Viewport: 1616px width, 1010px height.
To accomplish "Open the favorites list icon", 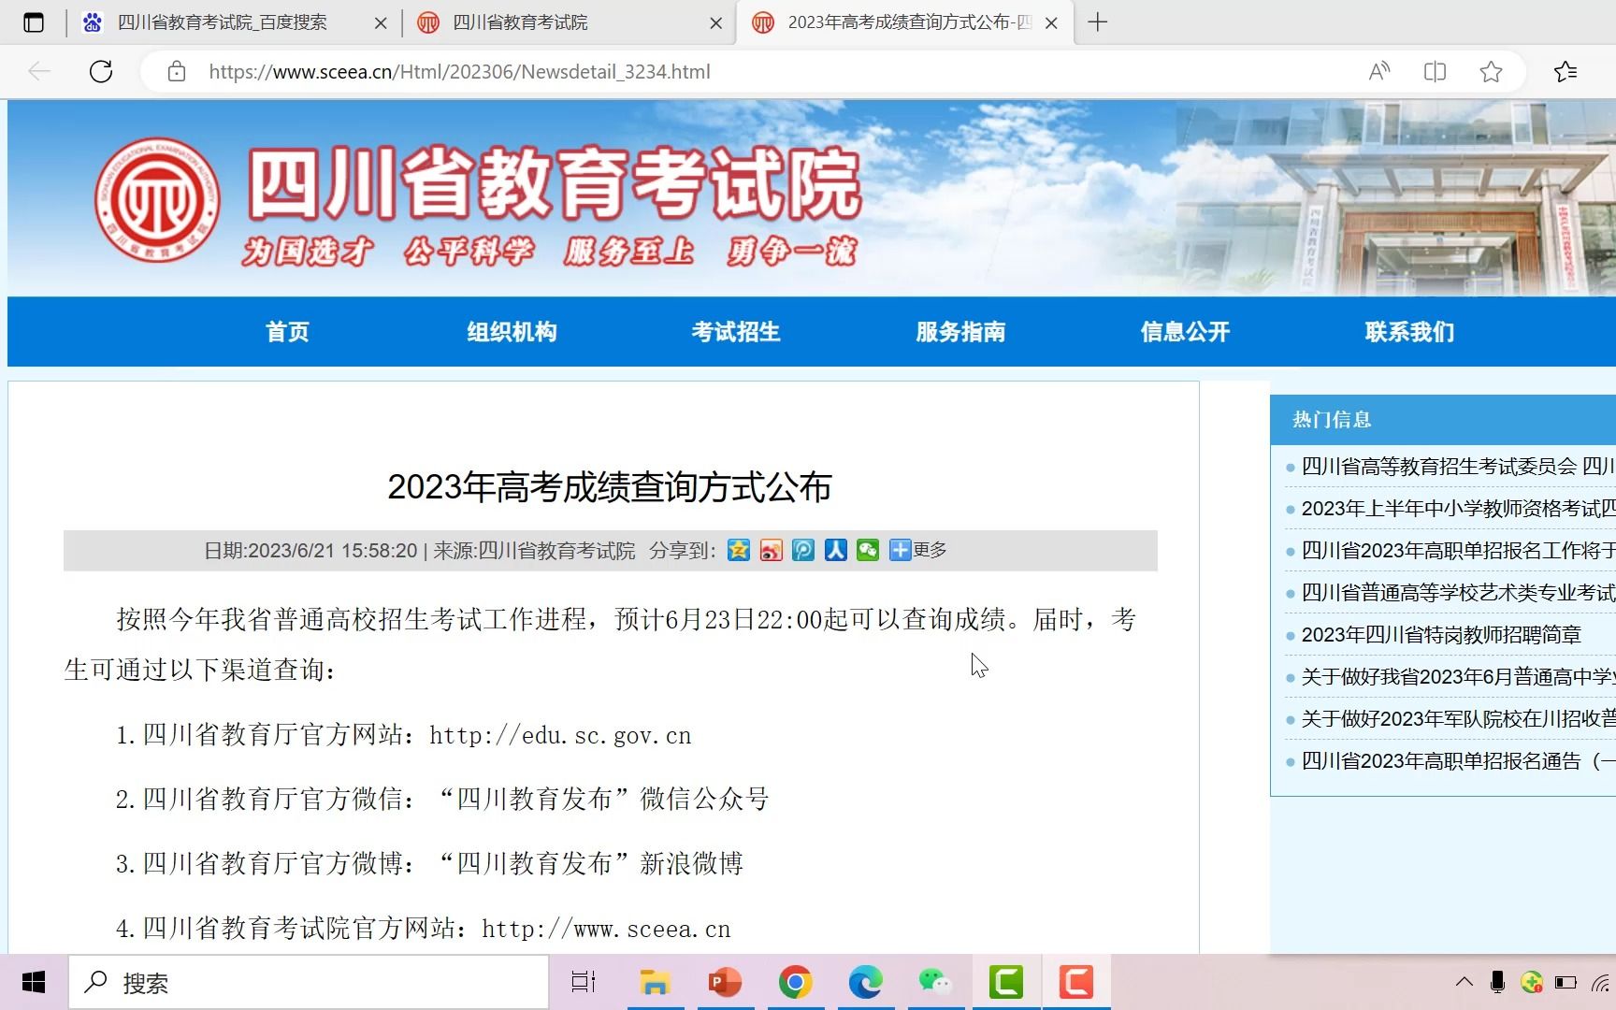I will tap(1565, 71).
